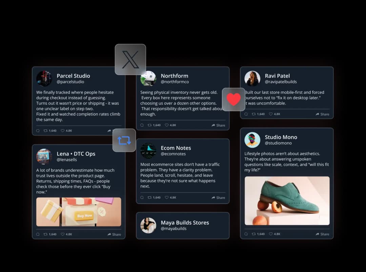Click text 'A lot of brands underestimate how much'
The height and width of the screenshot is (272, 366).
pos(75,170)
